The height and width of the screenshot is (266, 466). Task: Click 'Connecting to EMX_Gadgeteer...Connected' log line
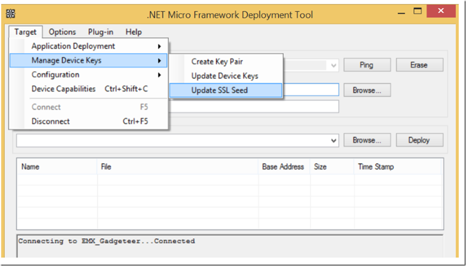[107, 241]
